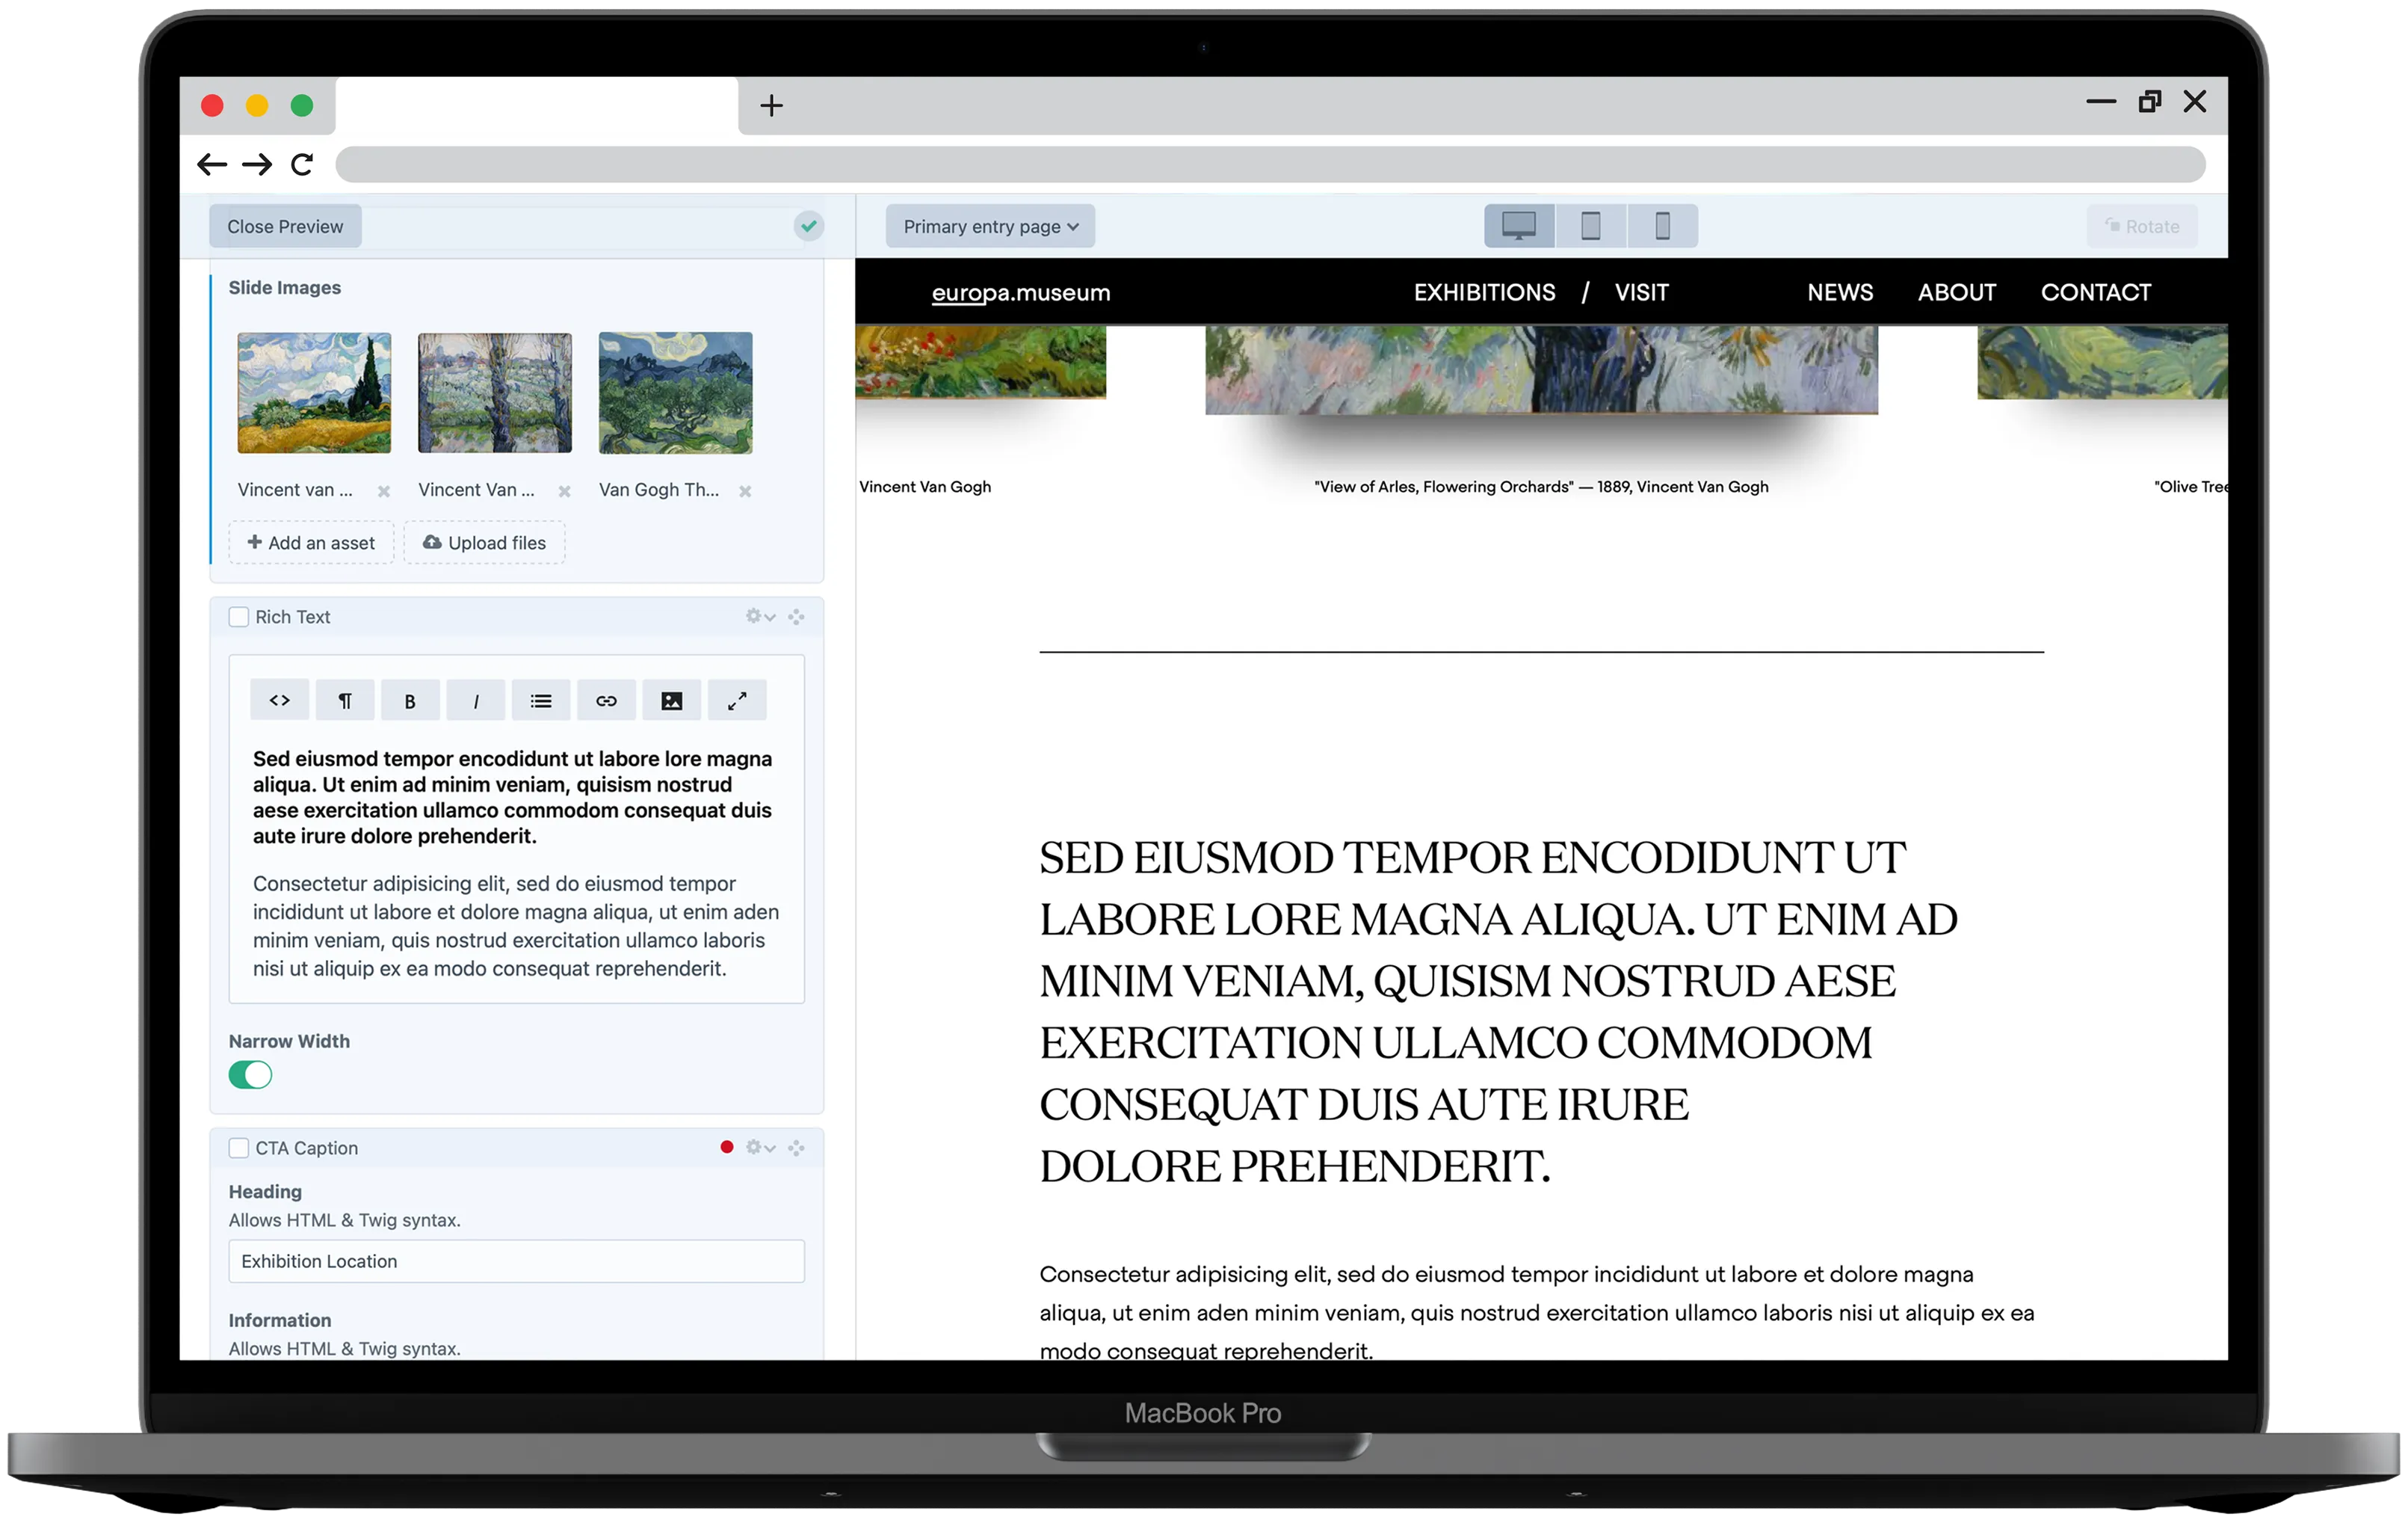Open CTA Caption block settings gear menu

tap(760, 1148)
